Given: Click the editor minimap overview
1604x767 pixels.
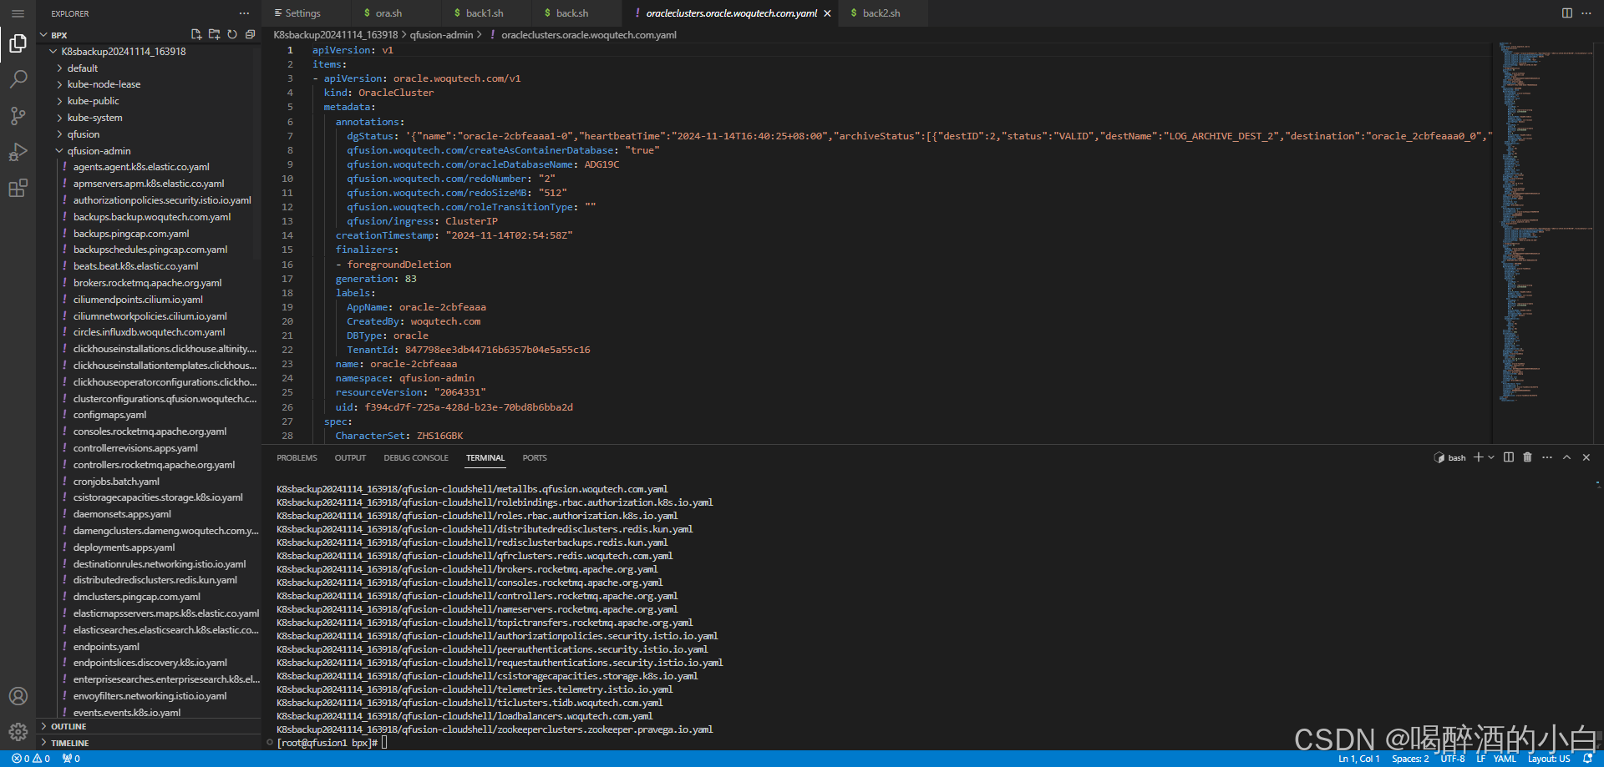Looking at the screenshot, I should click(1544, 221).
